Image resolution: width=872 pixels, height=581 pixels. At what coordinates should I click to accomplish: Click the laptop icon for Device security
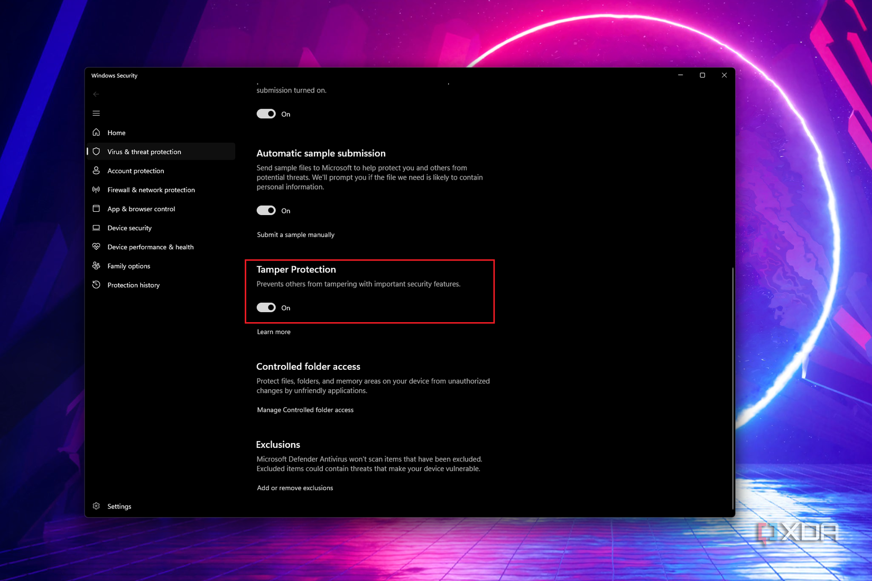96,227
